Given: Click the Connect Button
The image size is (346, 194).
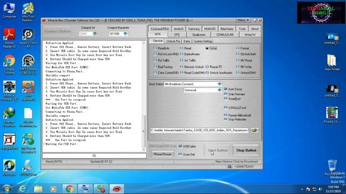Looking at the screenshot, I should point(57,31).
